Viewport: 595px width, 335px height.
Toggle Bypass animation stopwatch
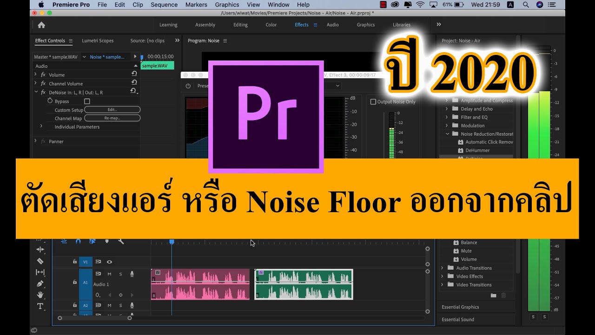pos(50,101)
